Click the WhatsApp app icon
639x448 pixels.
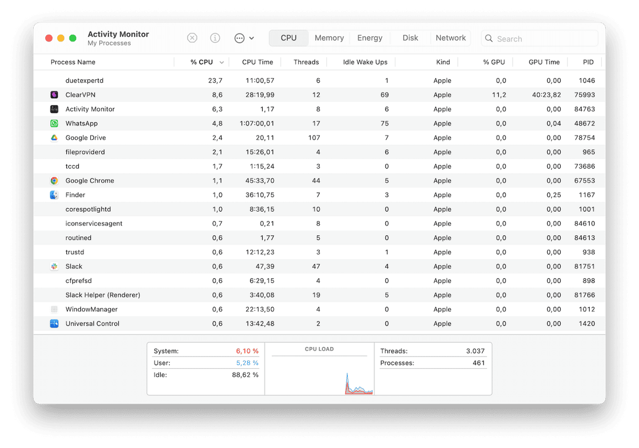[54, 123]
